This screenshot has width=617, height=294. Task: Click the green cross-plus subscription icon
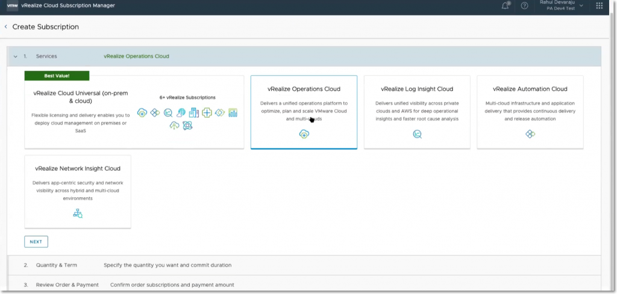tap(207, 113)
